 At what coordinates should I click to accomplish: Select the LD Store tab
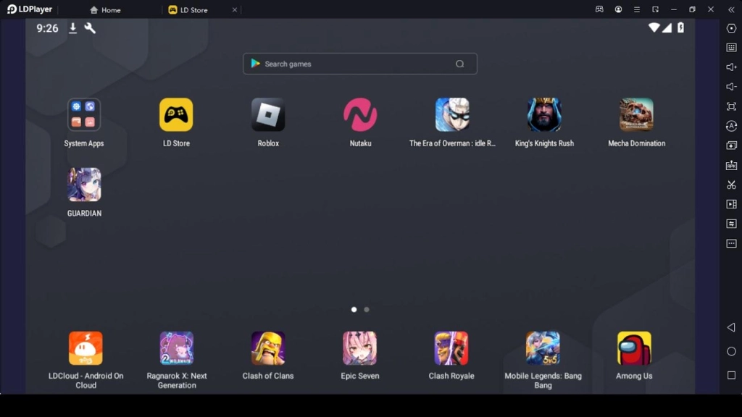click(x=194, y=9)
